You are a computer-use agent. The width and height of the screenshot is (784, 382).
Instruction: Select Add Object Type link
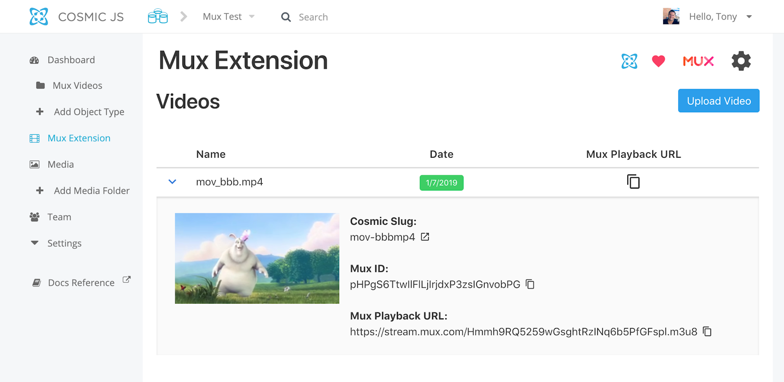pyautogui.click(x=89, y=112)
